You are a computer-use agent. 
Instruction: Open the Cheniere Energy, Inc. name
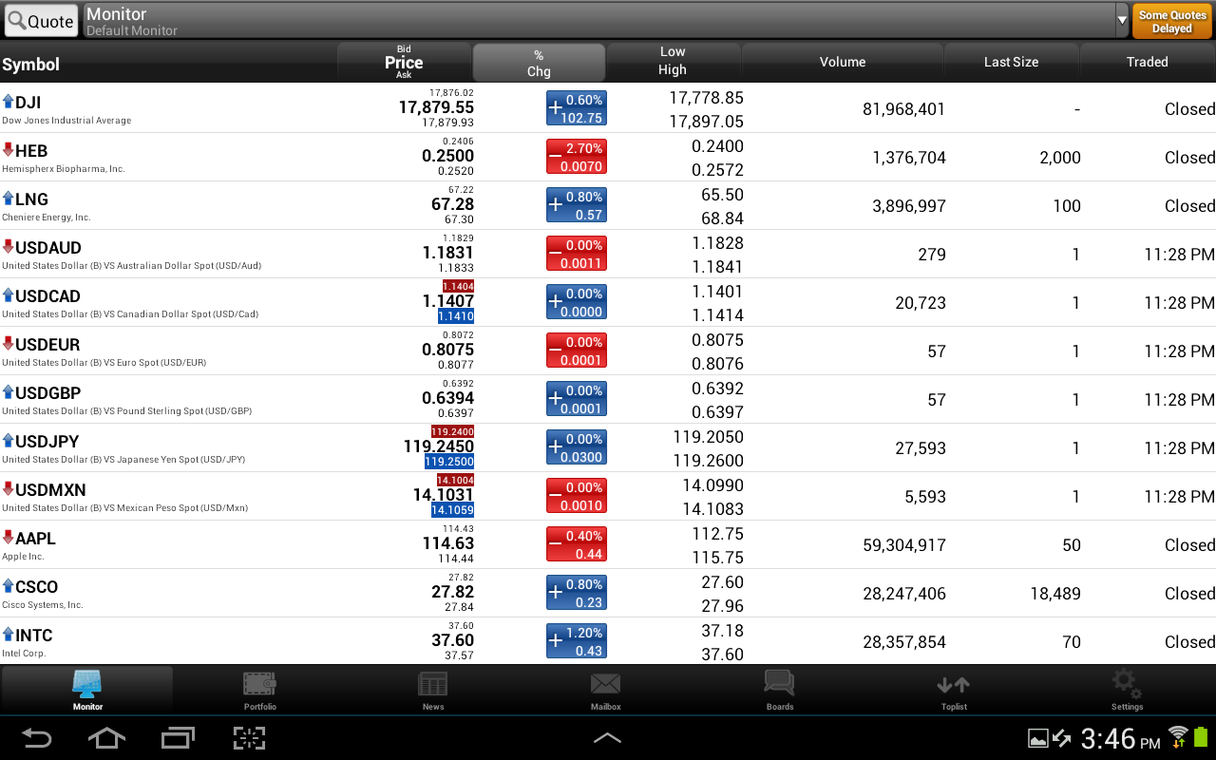tap(47, 218)
